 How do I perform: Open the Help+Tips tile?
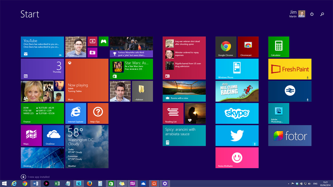click(x=98, y=113)
